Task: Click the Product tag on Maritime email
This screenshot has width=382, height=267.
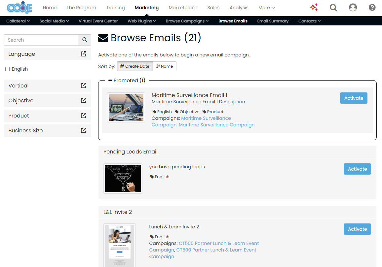Action: click(213, 112)
